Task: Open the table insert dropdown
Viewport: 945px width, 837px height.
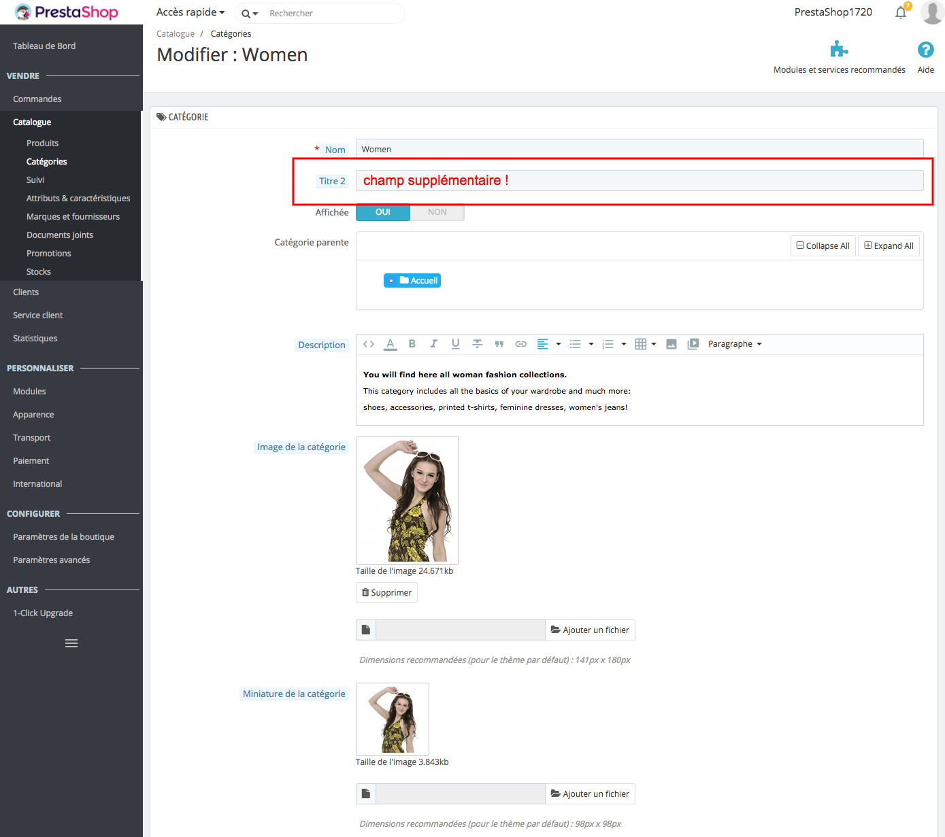Action: coord(645,344)
